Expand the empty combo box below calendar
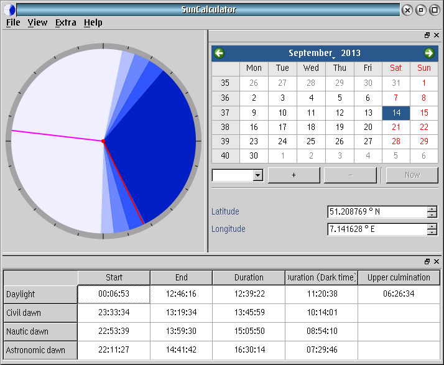The image size is (444, 365). (x=257, y=175)
